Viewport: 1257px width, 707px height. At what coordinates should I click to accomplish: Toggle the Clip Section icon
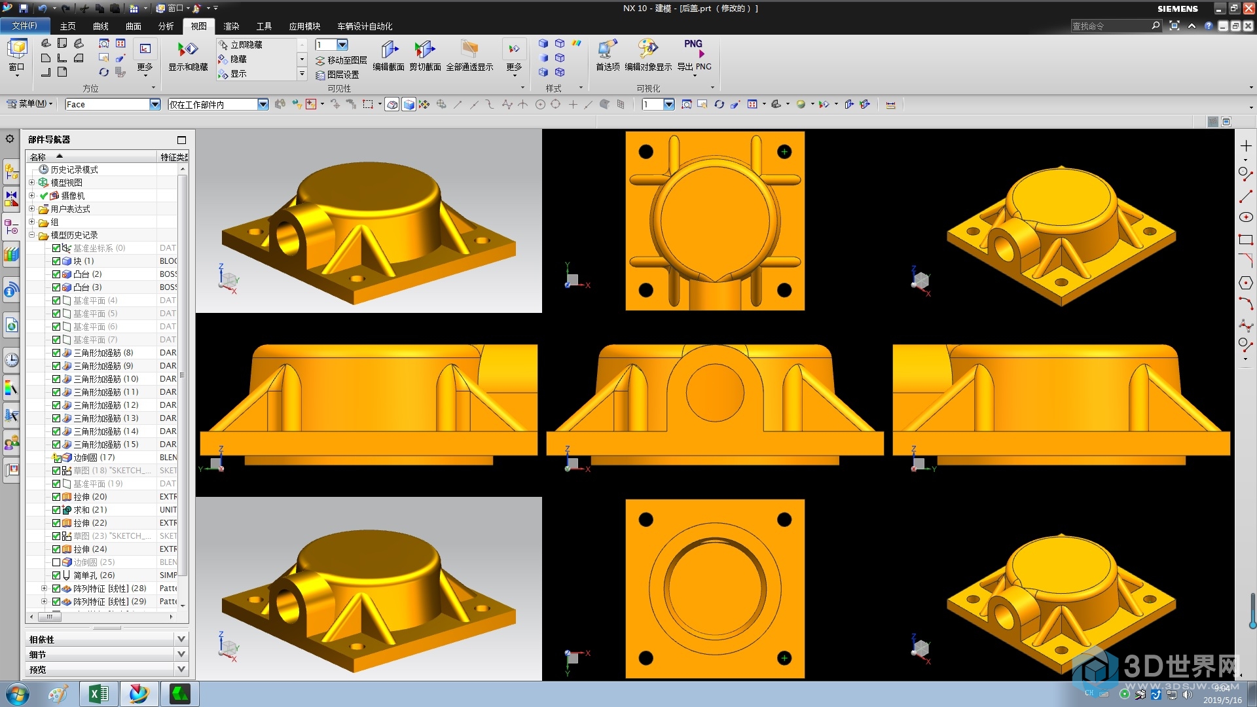coord(425,50)
